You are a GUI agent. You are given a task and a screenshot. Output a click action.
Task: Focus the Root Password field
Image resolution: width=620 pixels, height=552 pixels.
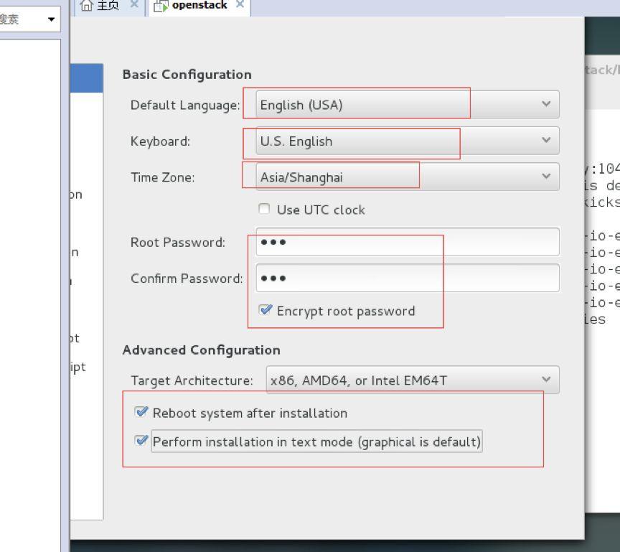point(408,242)
